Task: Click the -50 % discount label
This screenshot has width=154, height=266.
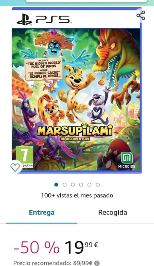Action: pos(37,248)
